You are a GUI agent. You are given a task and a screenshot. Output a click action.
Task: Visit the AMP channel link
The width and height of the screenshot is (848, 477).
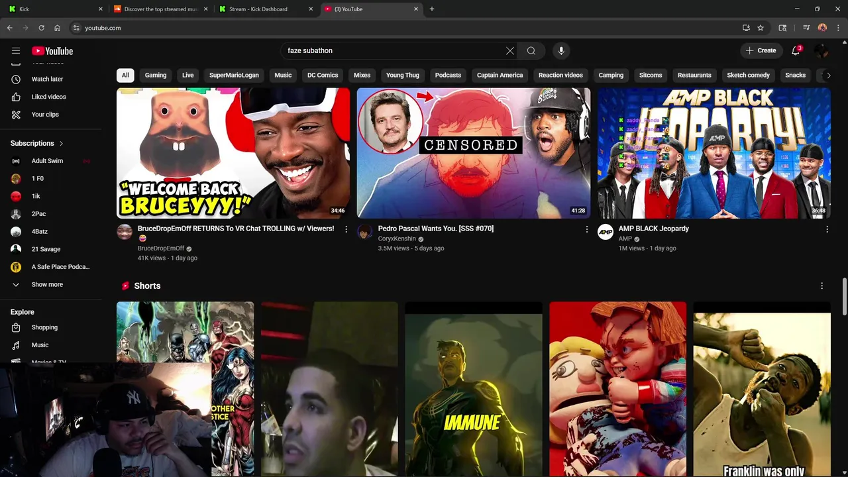coord(625,238)
